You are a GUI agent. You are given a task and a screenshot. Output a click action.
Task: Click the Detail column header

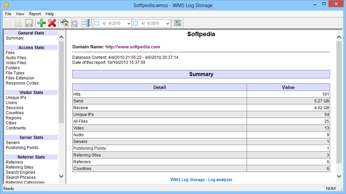[x=159, y=87]
